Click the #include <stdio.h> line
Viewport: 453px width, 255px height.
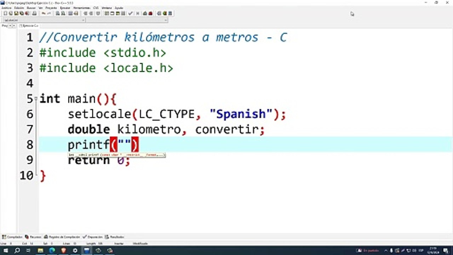point(103,53)
